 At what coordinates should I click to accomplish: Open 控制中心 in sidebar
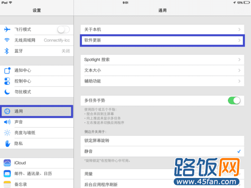point(37,81)
